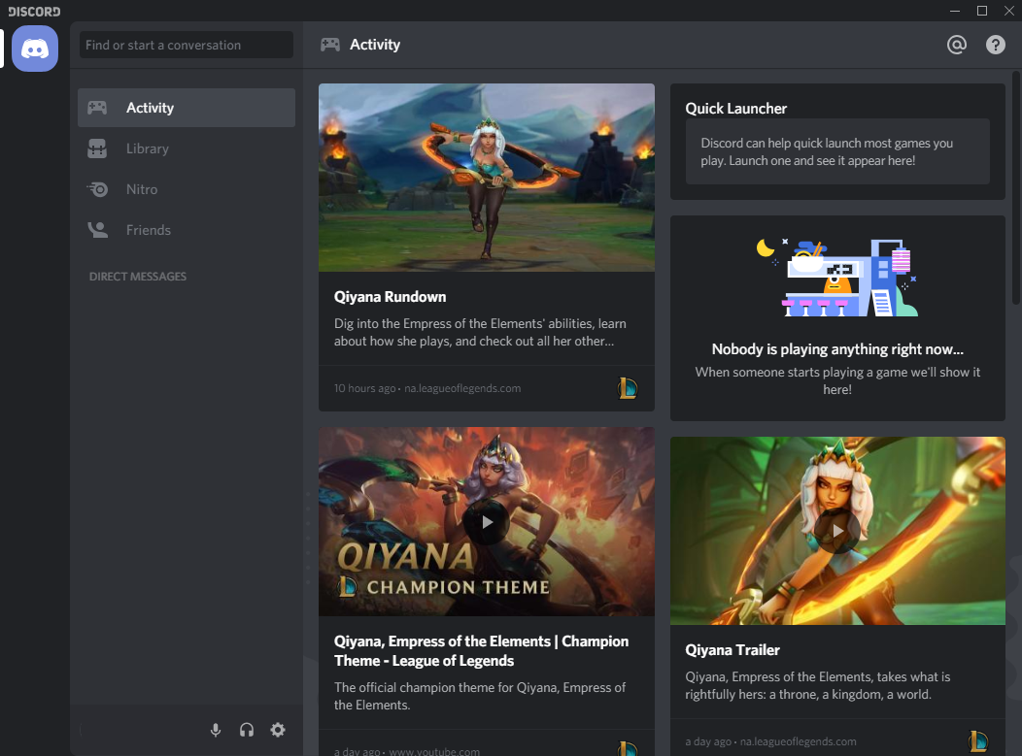Play the Qiyana Champion Theme video
Image resolution: width=1022 pixels, height=756 pixels.
point(486,521)
